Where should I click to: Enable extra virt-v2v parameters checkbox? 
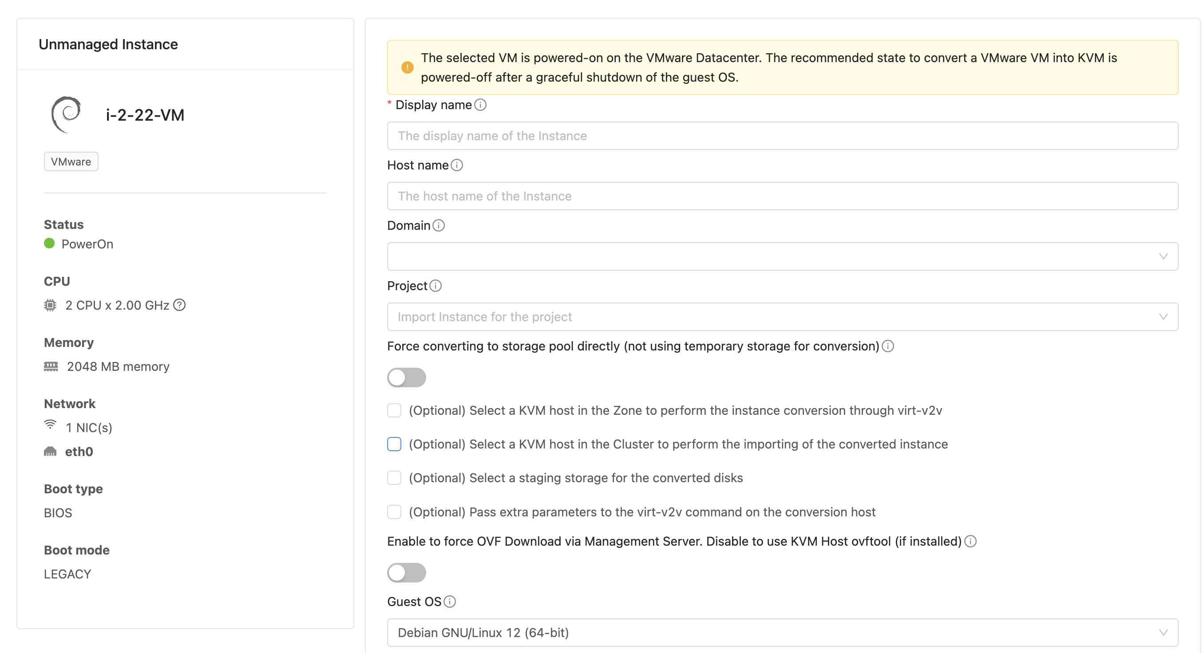tap(394, 511)
